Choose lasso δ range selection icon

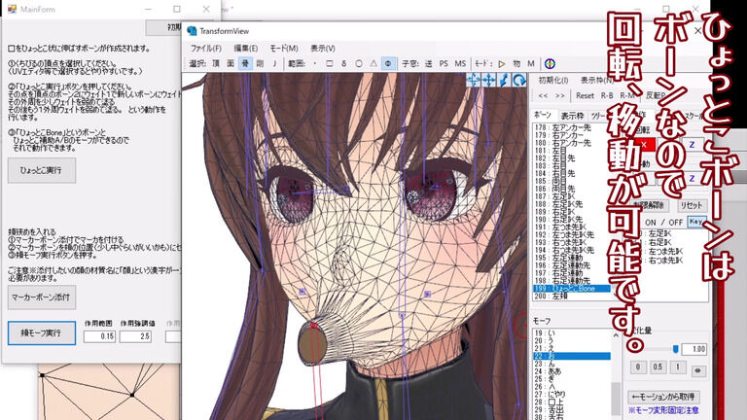(x=344, y=64)
